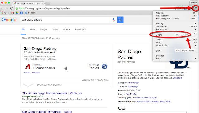Reload the page with the refresh icon
The image size is (199, 113).
point(12,8)
